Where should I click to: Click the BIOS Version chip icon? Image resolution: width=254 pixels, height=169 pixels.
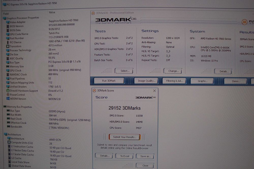pos(8,26)
